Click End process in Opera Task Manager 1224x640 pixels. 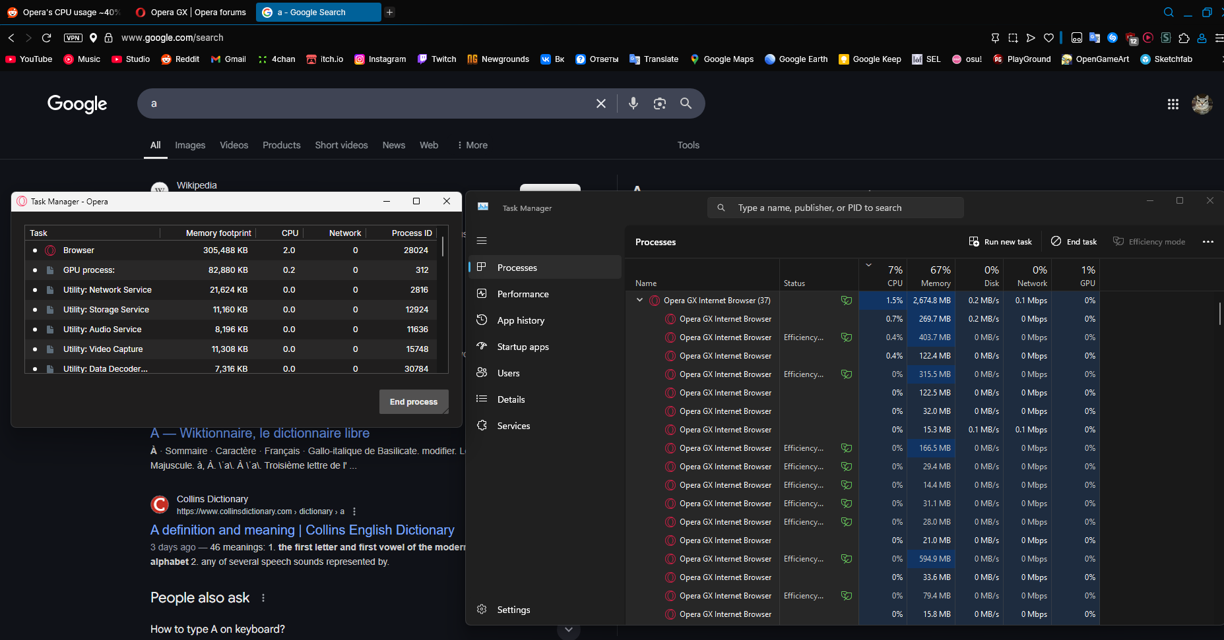pos(414,401)
